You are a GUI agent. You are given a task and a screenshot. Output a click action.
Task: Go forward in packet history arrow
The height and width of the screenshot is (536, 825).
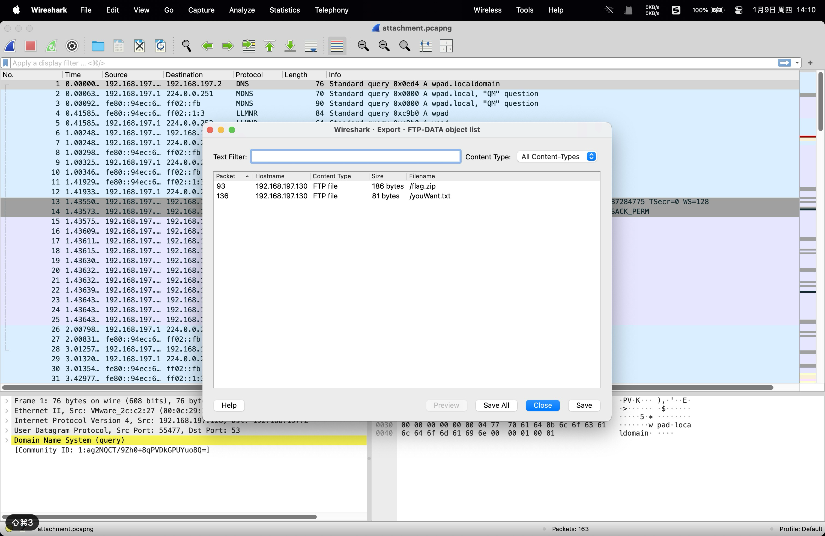[x=228, y=46]
